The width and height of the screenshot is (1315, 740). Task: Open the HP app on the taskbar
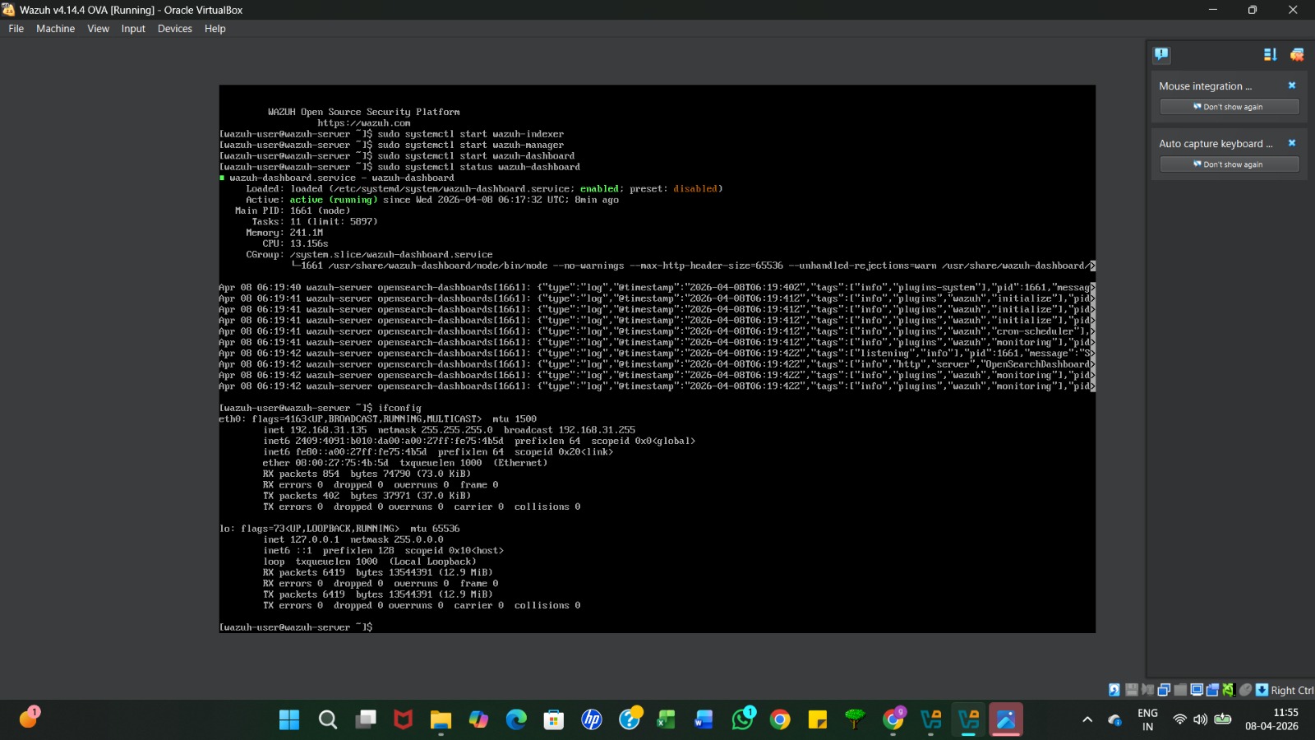tap(592, 720)
